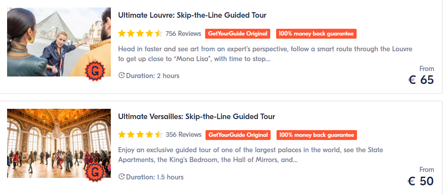Click the Versailles tour description text
Image resolution: width=443 pixels, height=194 pixels.
point(250,155)
